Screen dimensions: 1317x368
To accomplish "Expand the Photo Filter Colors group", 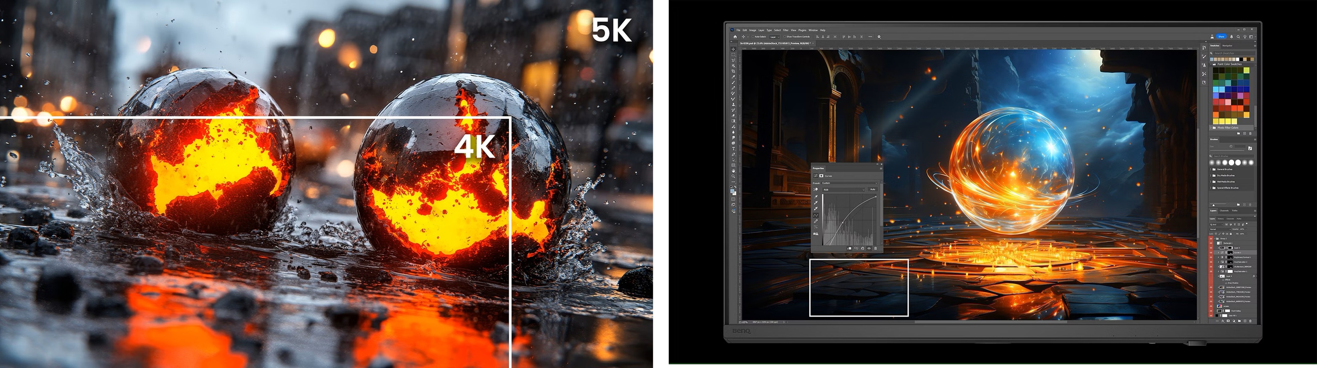I will tap(1211, 129).
